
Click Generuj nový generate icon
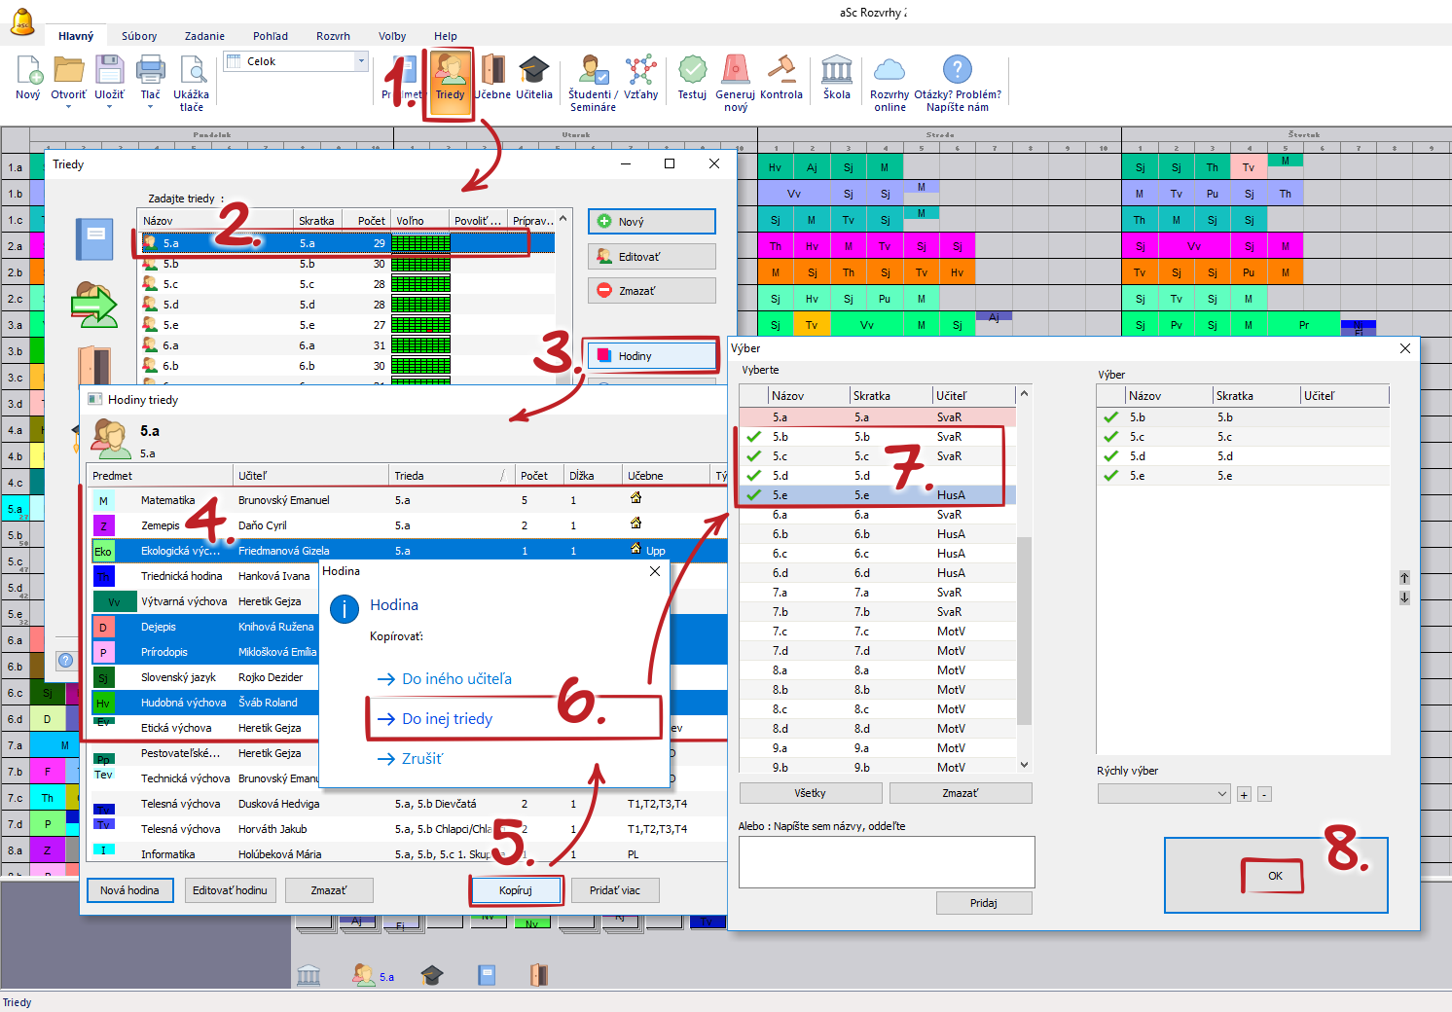pos(735,73)
